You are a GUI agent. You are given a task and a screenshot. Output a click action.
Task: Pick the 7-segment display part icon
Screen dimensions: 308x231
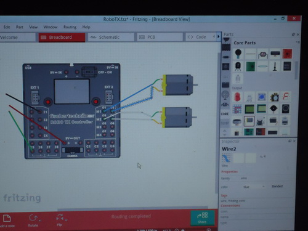(286, 97)
